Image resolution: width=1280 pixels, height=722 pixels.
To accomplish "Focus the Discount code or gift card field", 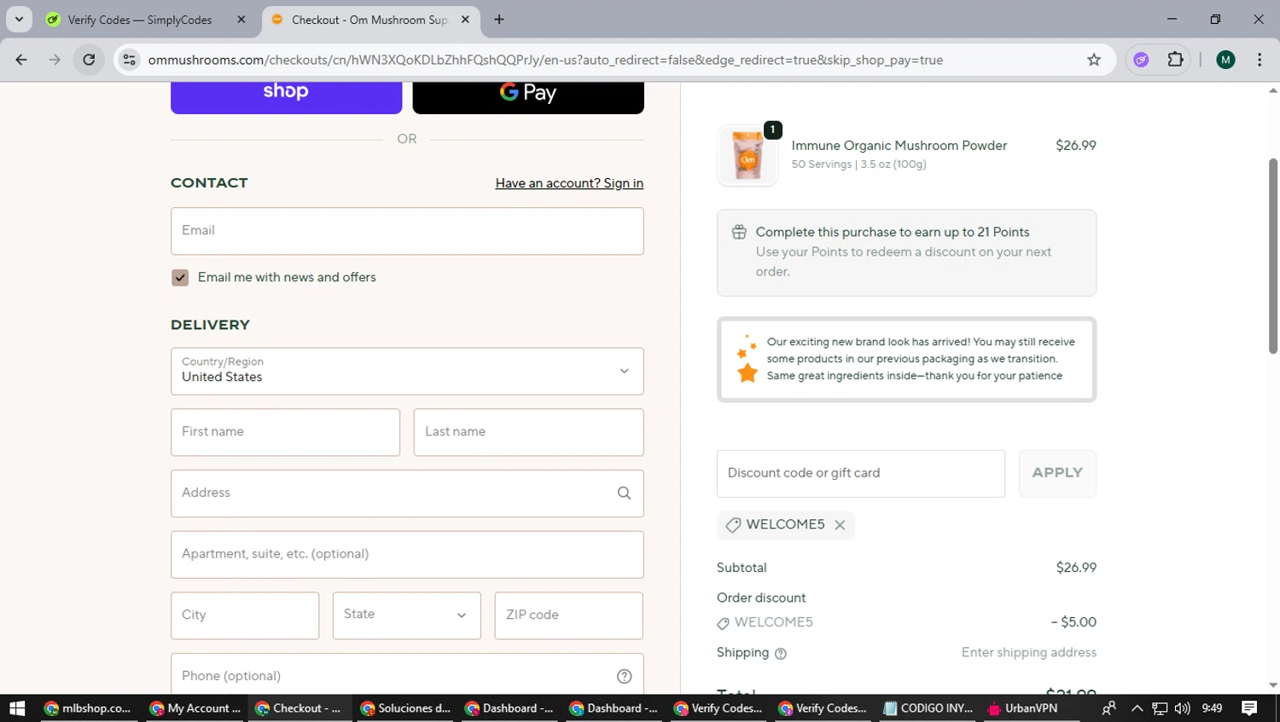I will 861,474.
